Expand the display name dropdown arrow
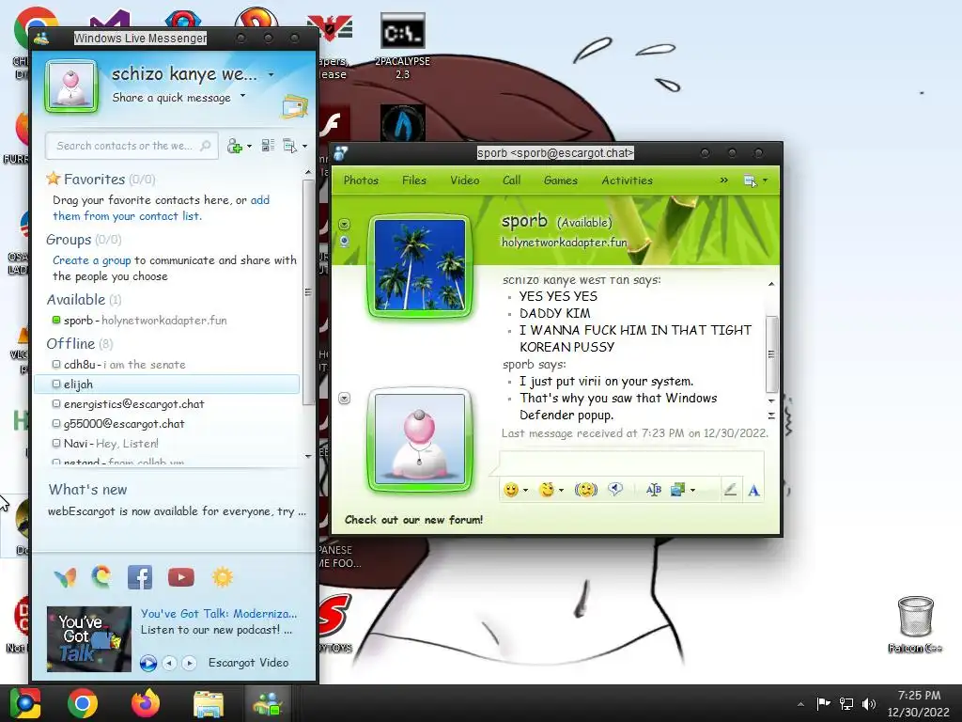962x722 pixels. (272, 75)
